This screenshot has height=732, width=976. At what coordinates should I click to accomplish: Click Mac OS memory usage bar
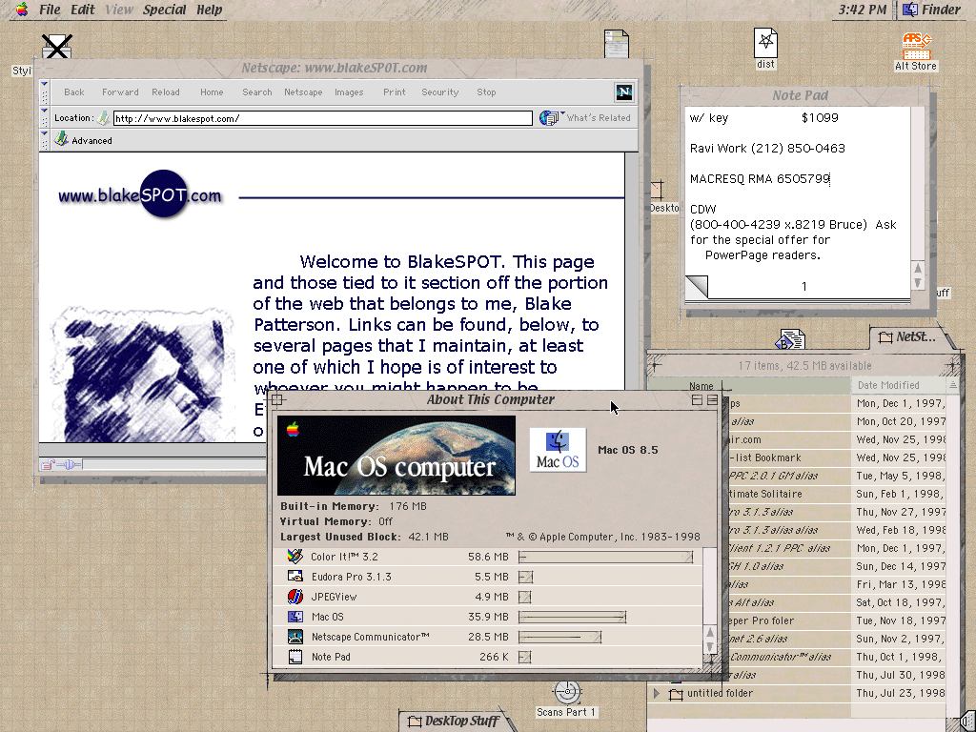(572, 617)
